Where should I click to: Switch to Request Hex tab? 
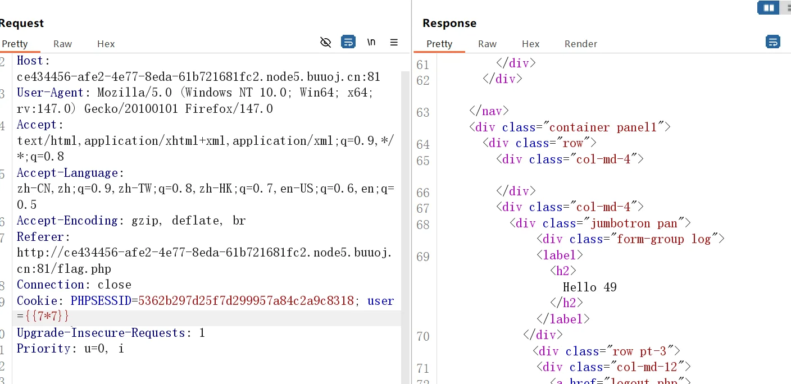[x=106, y=44]
